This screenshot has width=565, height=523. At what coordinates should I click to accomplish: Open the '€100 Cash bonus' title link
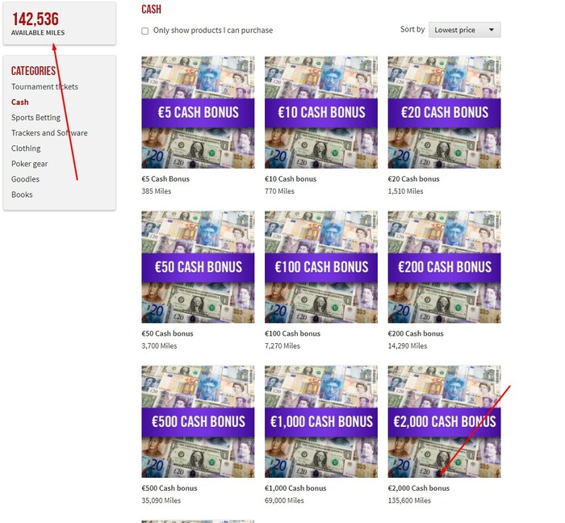pos(292,333)
